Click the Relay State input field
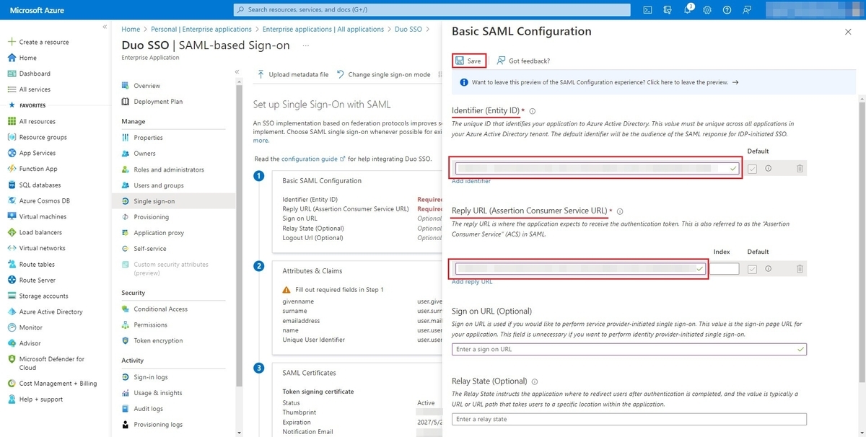 (629, 419)
